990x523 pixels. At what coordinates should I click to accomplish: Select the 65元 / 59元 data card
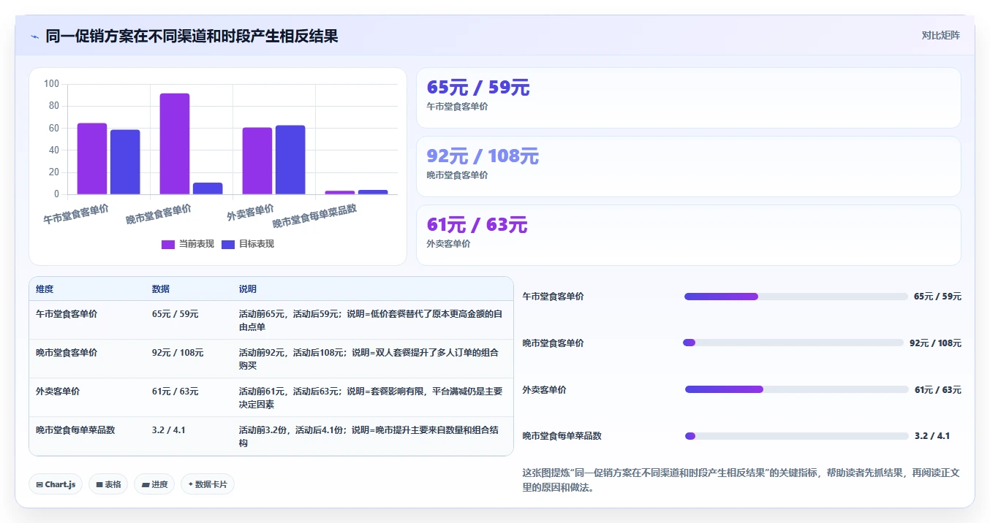tap(688, 98)
